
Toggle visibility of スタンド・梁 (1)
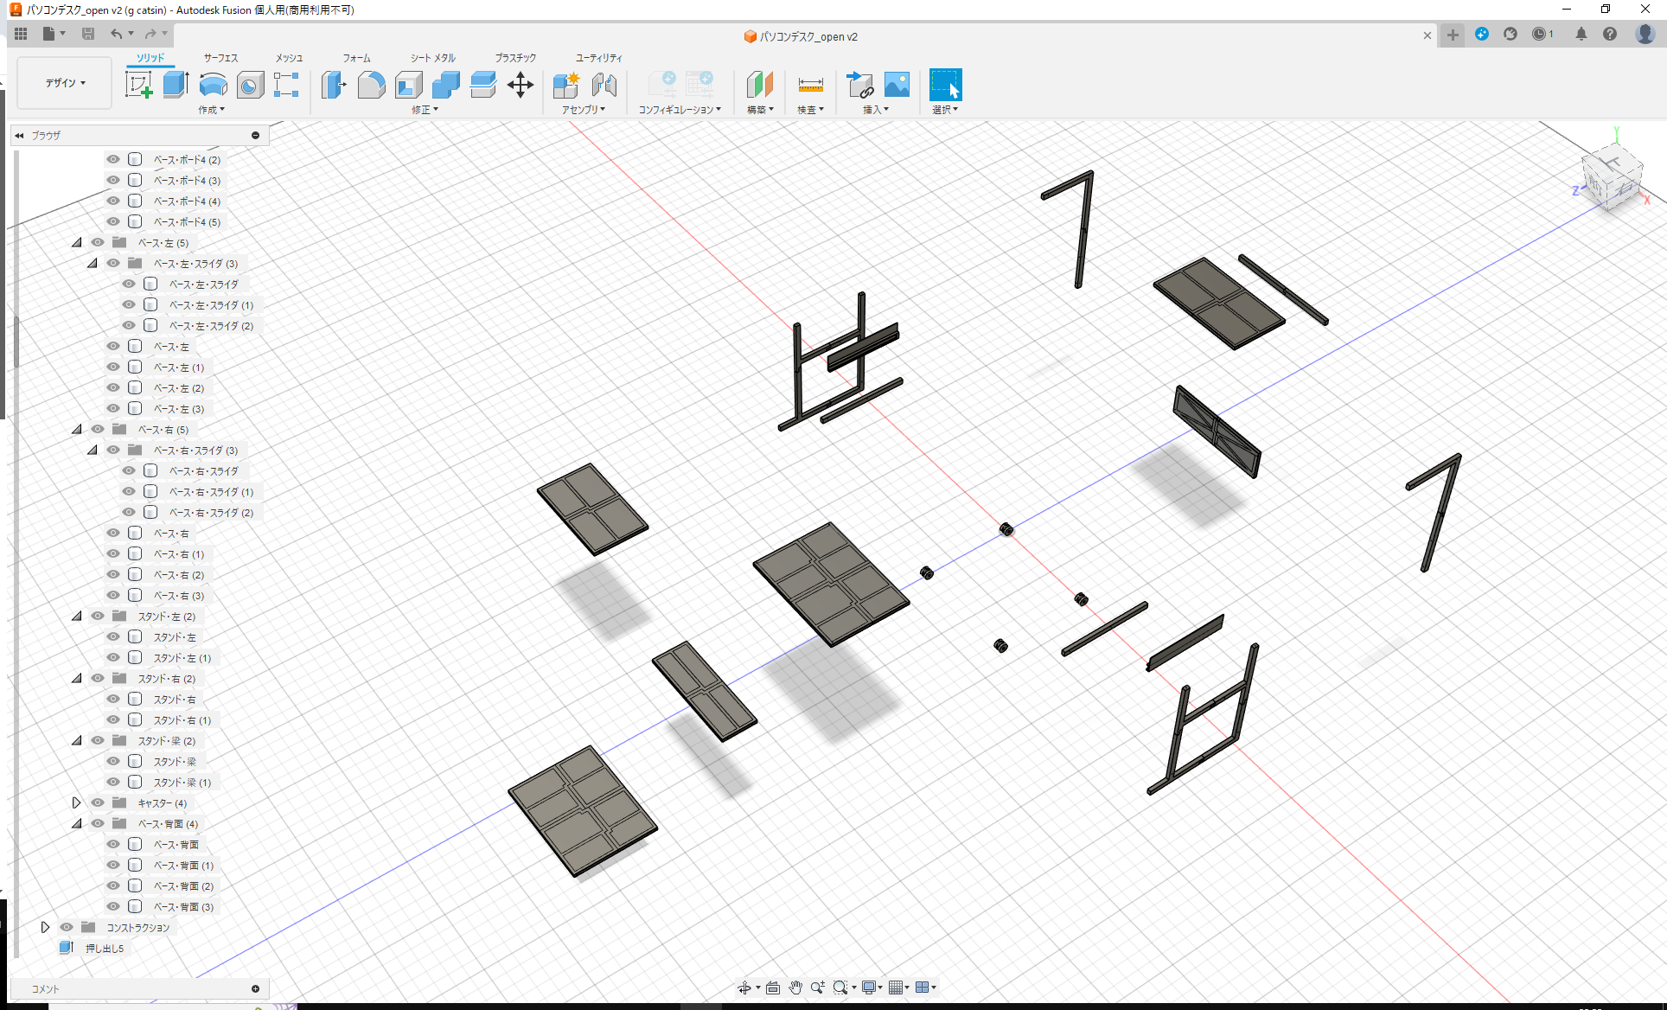(x=113, y=782)
